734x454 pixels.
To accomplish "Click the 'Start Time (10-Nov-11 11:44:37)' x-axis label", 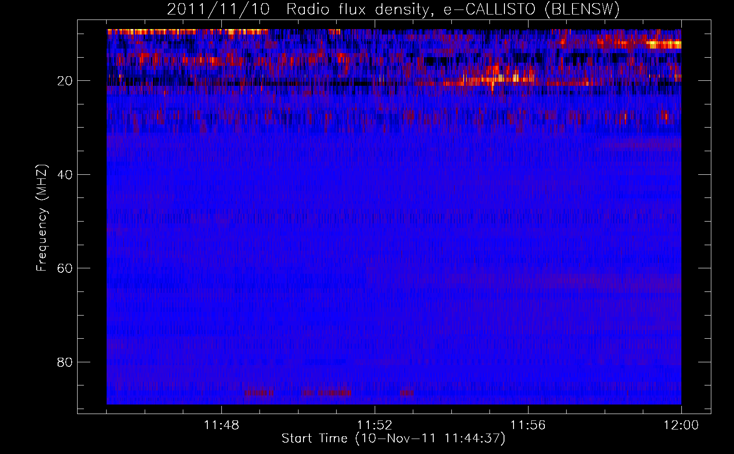I will click(393, 439).
